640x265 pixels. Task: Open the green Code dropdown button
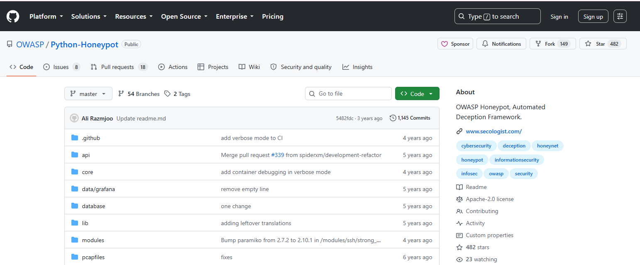(417, 94)
